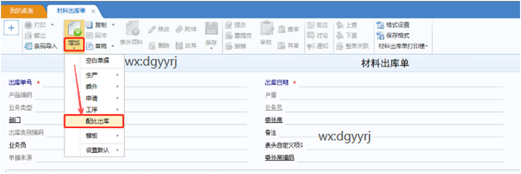Open the 打印 dropdown arrow
The height and width of the screenshot is (174, 521).
click(x=52, y=25)
